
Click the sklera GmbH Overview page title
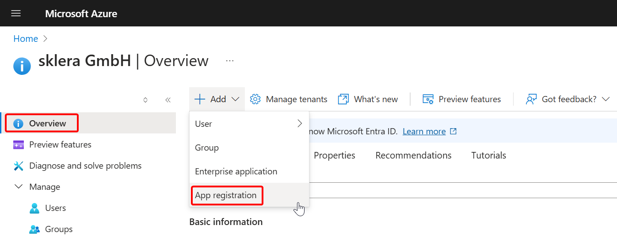tap(123, 61)
